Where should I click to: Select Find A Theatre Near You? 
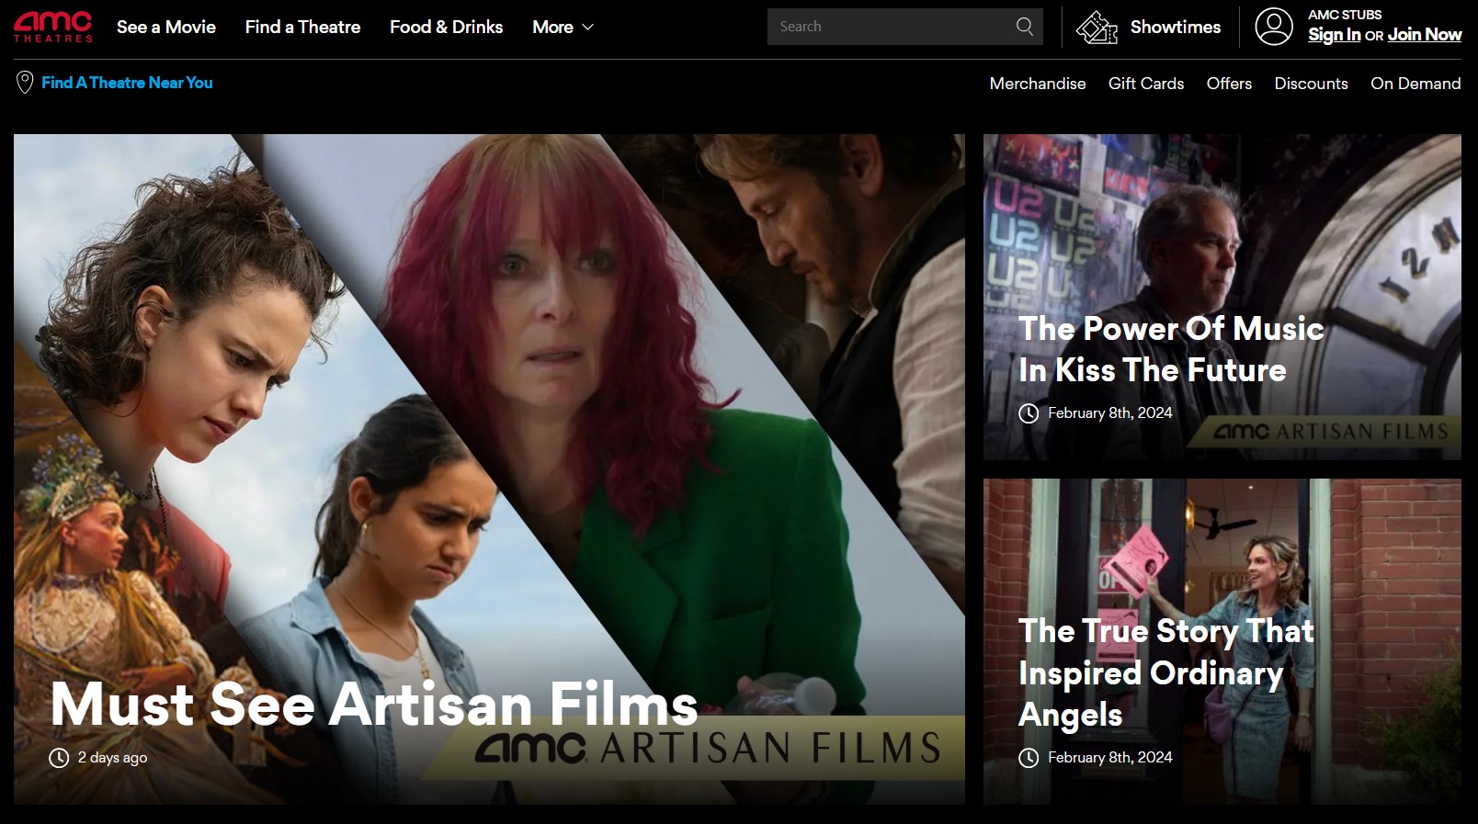coord(127,83)
